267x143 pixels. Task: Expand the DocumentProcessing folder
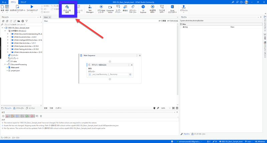tap(5, 65)
